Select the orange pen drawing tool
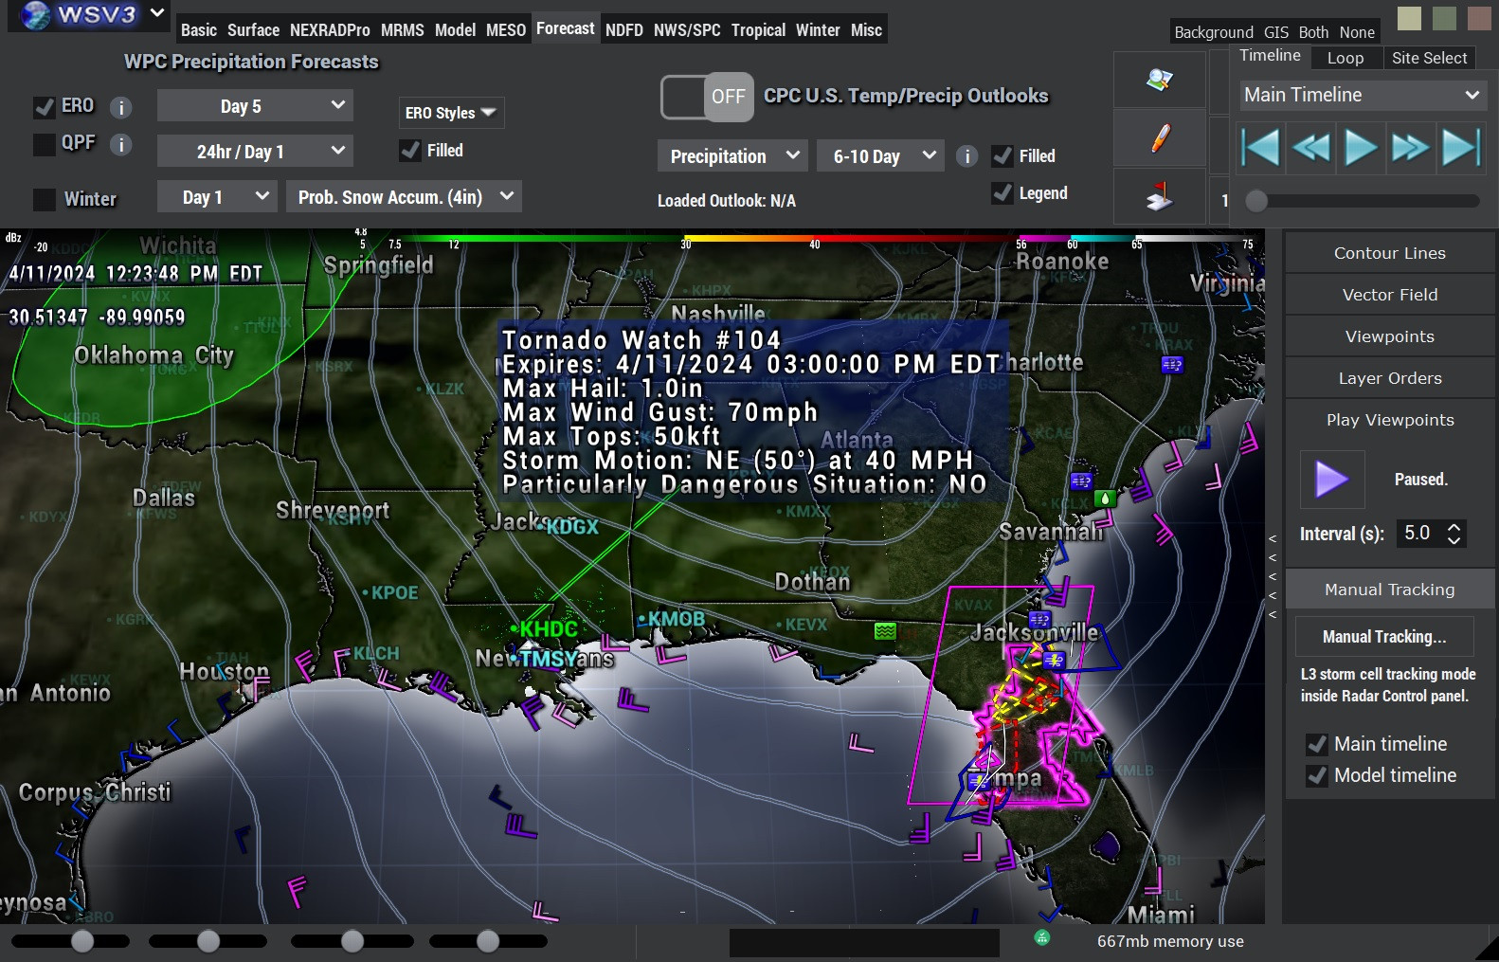The width and height of the screenshot is (1499, 962). [1159, 139]
